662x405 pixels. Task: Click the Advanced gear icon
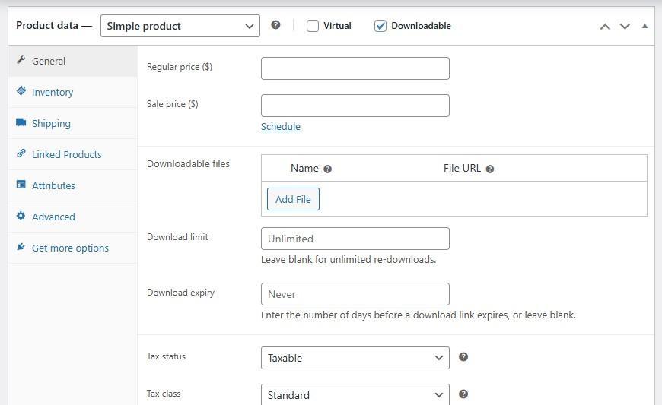click(21, 216)
